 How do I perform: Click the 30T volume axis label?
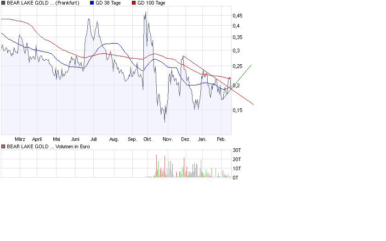[237, 150]
